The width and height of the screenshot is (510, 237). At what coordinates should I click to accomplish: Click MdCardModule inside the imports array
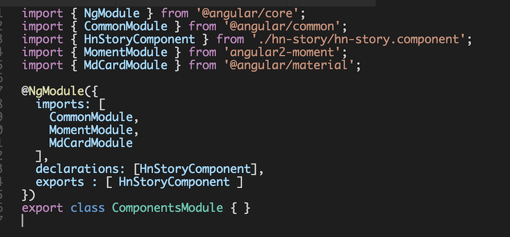[x=91, y=143]
